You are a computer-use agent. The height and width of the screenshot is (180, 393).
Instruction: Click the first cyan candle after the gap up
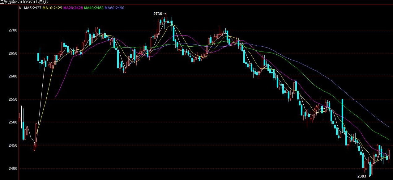point(38,57)
